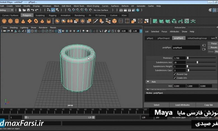Click the Subdivisions Axis slider handle
Image resolution: width=218 pixels, height=131 pixels.
(x=198, y=62)
